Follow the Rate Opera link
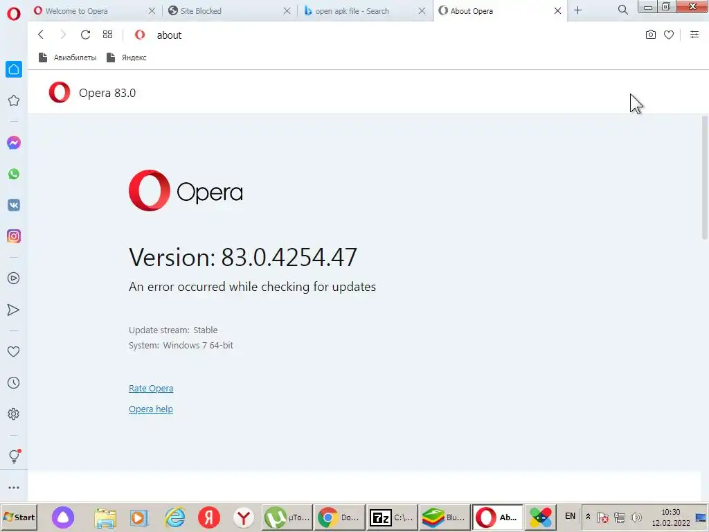Viewport: 709px width, 532px height. [x=151, y=388]
